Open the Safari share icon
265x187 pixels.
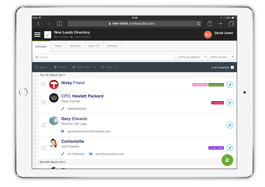coord(210,23)
